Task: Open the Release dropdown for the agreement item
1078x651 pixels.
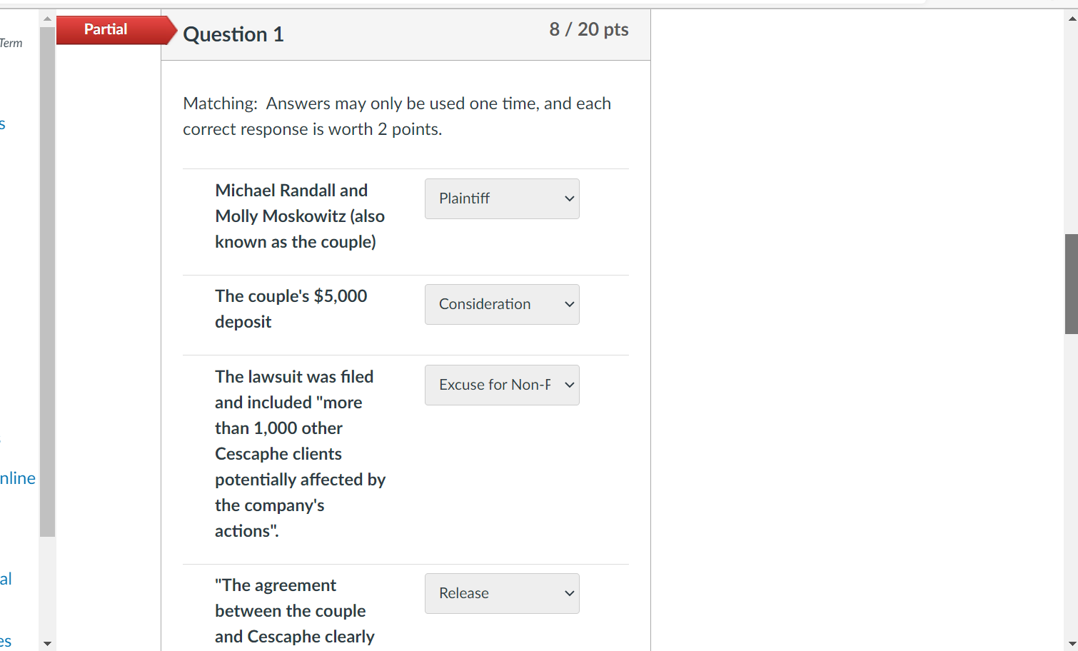Action: pyautogui.click(x=502, y=593)
